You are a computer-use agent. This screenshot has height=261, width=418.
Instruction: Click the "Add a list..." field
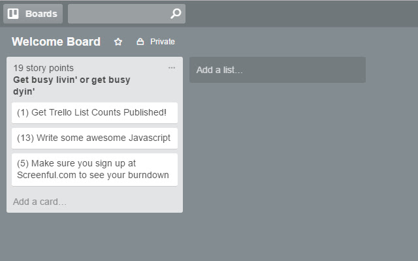pyautogui.click(x=277, y=70)
